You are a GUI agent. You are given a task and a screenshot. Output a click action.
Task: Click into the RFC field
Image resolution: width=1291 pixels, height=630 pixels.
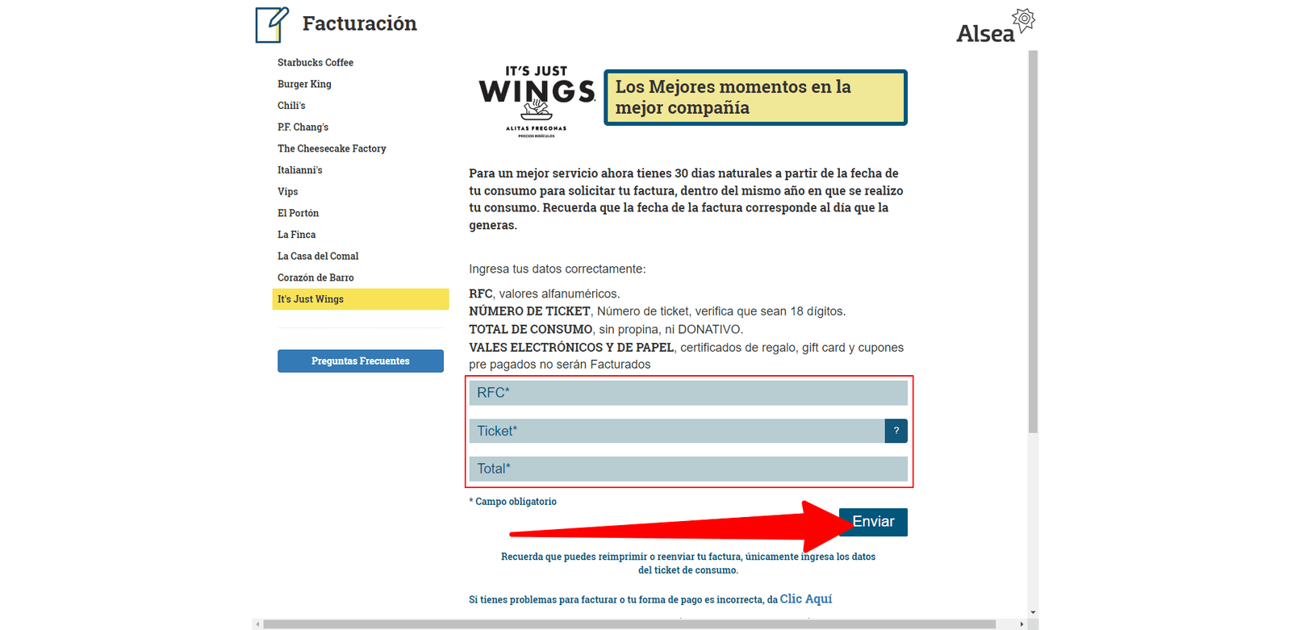pos(688,393)
